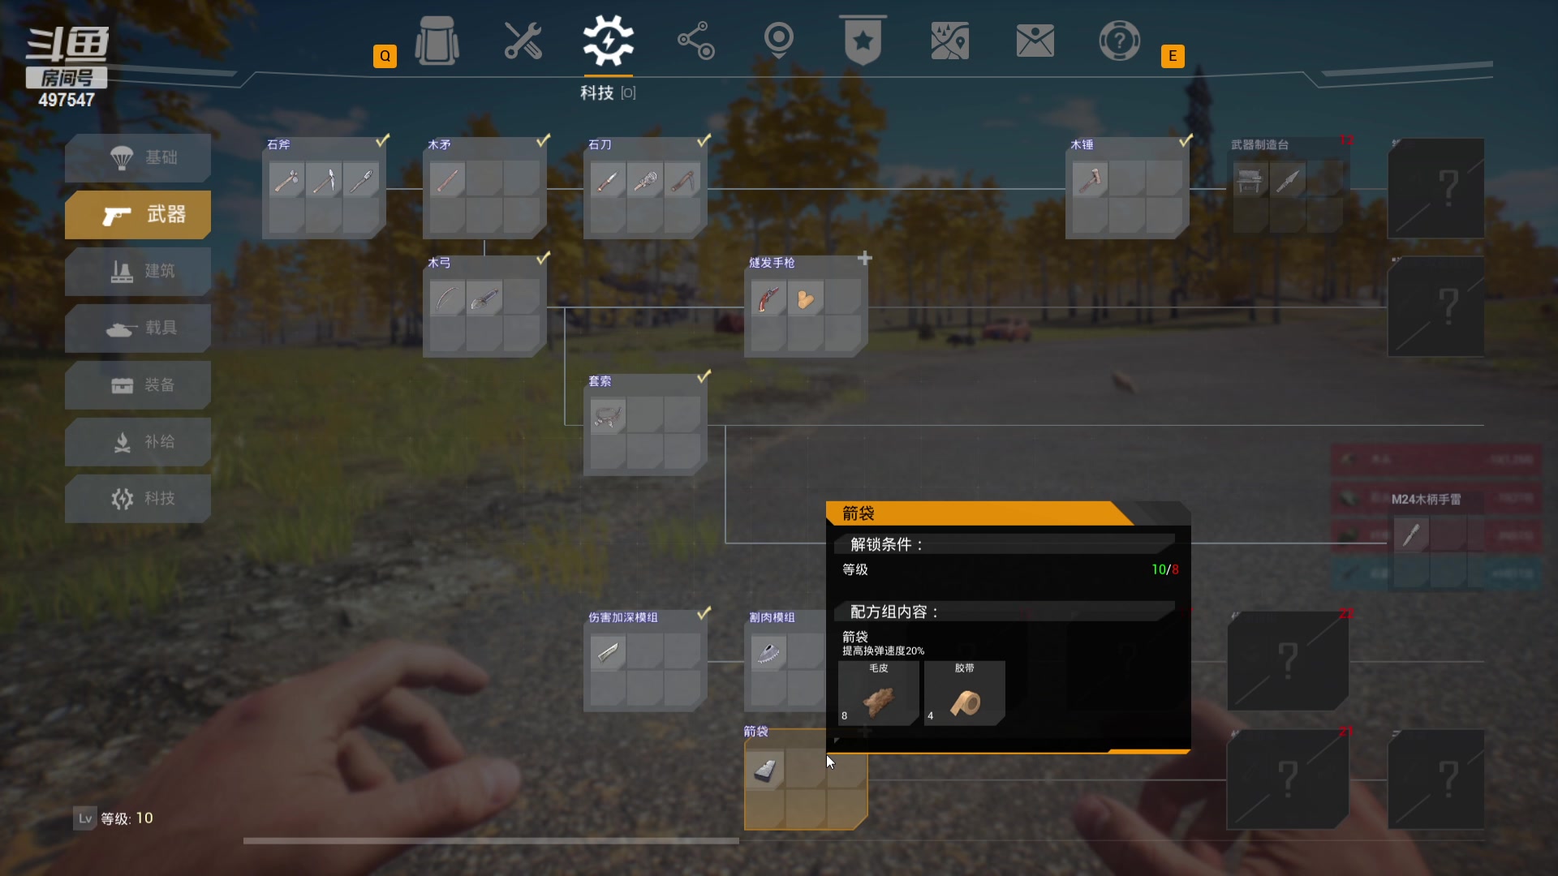Select the 基础 (Basics) category tab
Viewport: 1558px width, 876px height.
(137, 158)
